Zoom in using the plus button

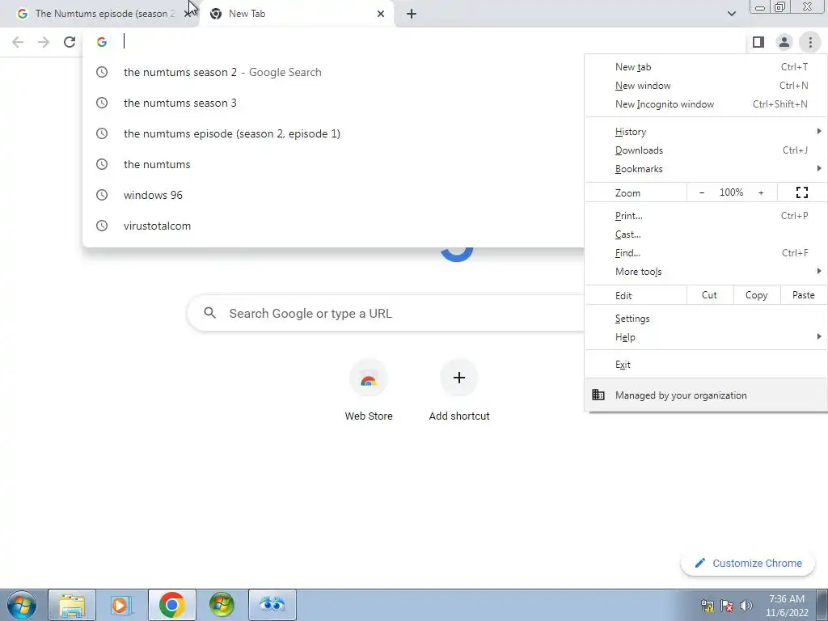click(761, 192)
